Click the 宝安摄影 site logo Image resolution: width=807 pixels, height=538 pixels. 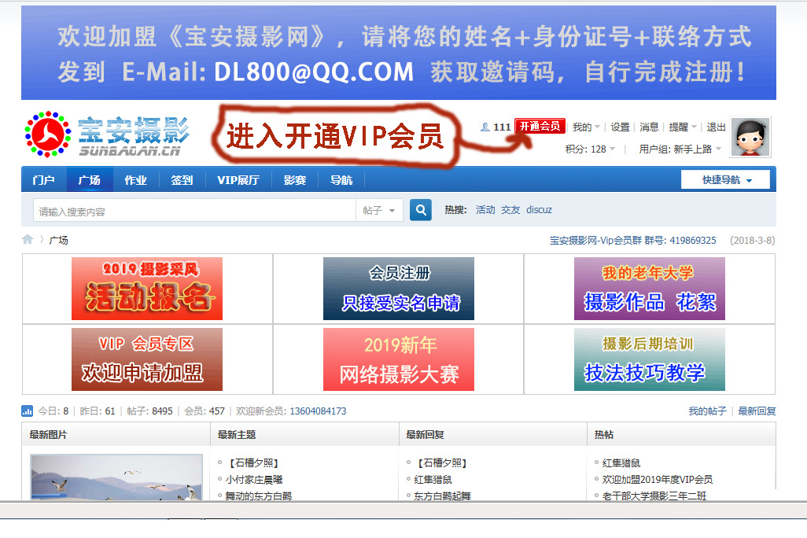pyautogui.click(x=107, y=134)
